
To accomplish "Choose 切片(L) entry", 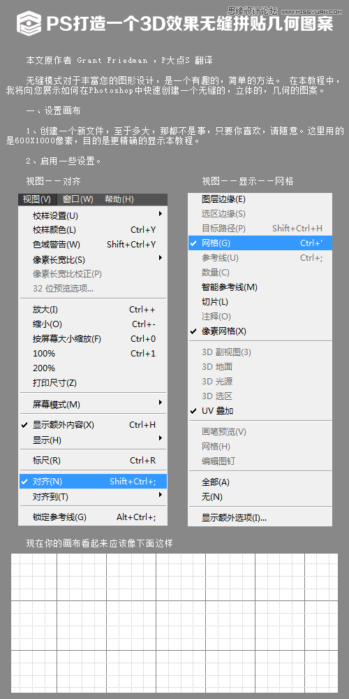I will point(260,302).
